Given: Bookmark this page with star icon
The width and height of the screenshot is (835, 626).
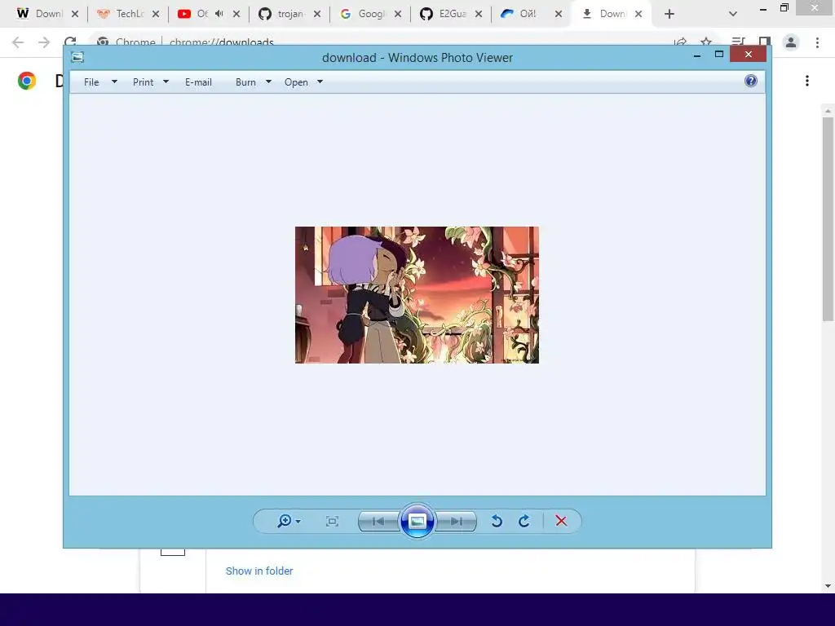Looking at the screenshot, I should (x=706, y=42).
